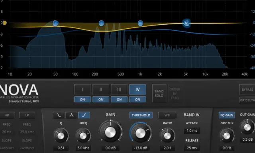Enable the LP low-pass filter
The image size is (255, 153).
click(27, 115)
